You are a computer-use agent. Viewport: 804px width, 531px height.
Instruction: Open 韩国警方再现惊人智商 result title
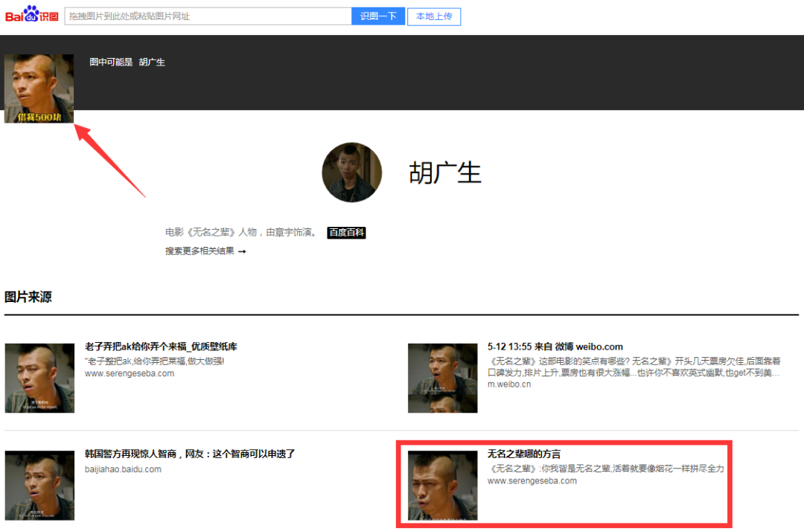tap(190, 454)
